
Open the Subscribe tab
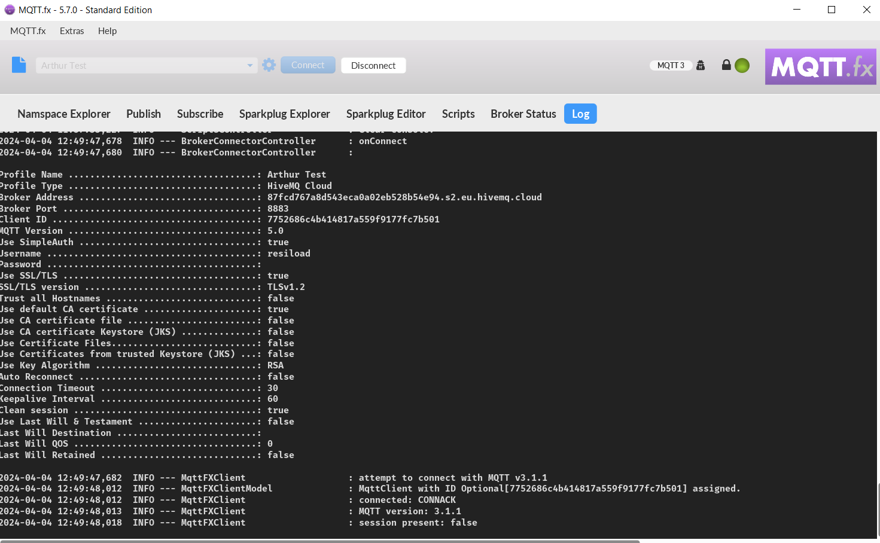[x=200, y=114]
